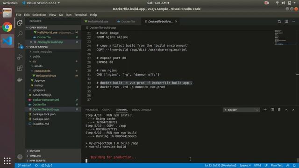
Task: Click the Visual Studio Code dock icon
Action: pos(7,41)
